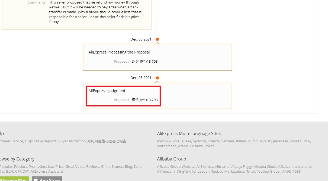Open the Turkish language site link

click(265, 141)
